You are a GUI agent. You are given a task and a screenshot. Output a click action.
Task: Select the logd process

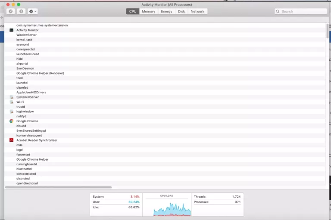[x=19, y=150]
